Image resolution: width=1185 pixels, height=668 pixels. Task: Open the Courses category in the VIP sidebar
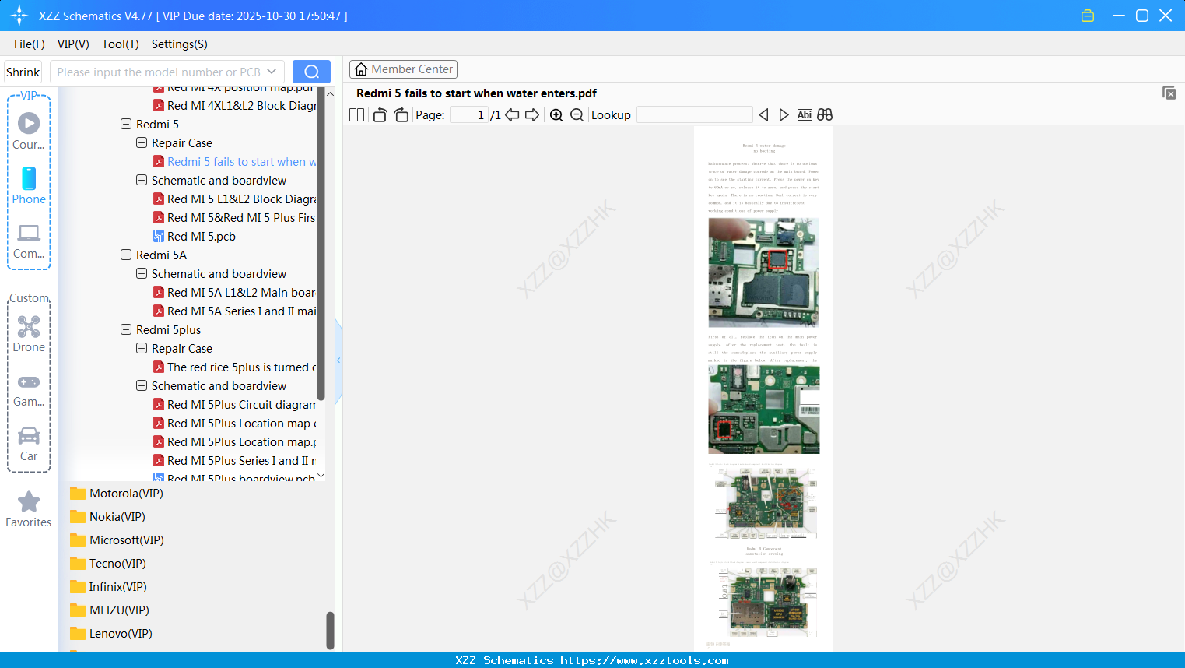[29, 131]
